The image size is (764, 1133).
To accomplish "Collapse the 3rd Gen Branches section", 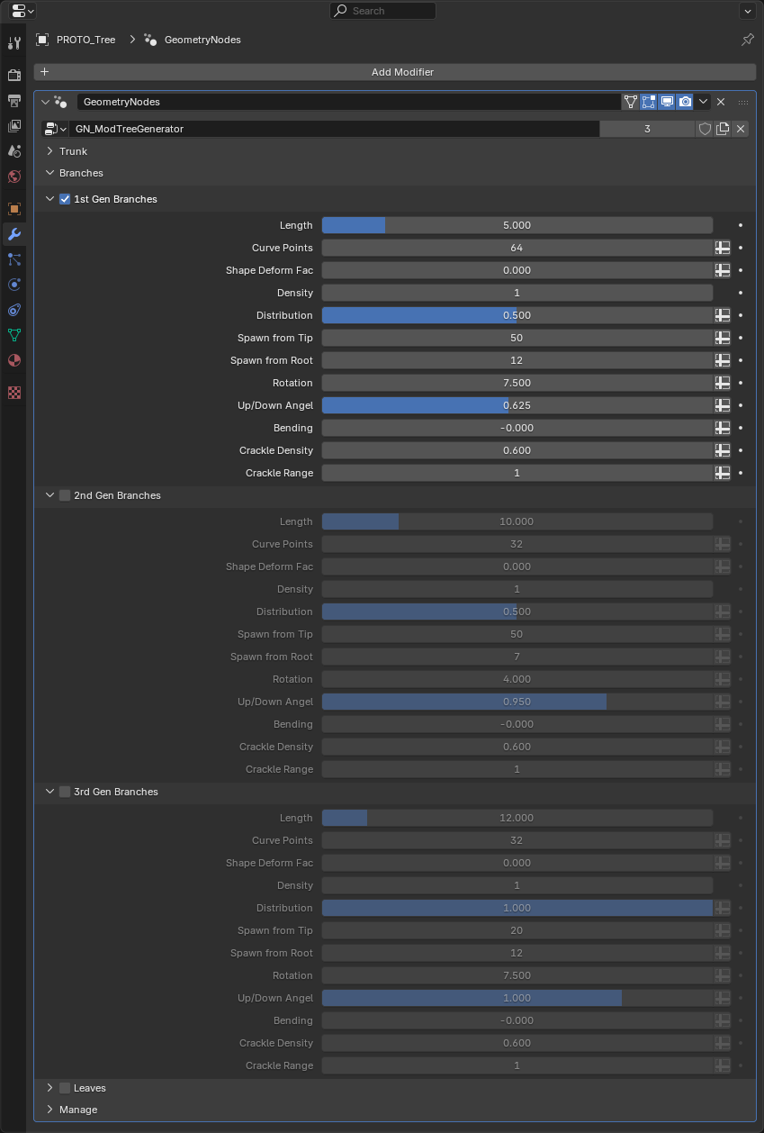I will coord(50,792).
